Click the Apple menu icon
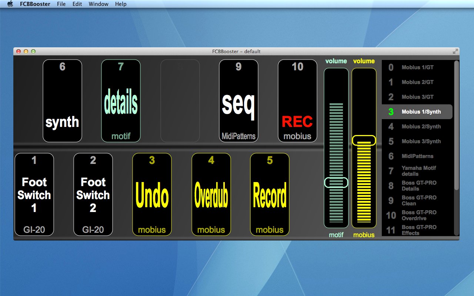Image resolution: width=474 pixels, height=296 pixels. [x=10, y=4]
